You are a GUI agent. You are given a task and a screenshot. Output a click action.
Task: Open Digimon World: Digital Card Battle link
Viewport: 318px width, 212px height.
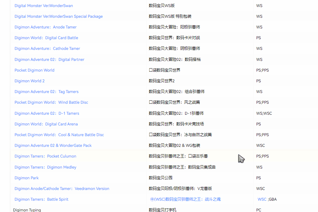46,38
